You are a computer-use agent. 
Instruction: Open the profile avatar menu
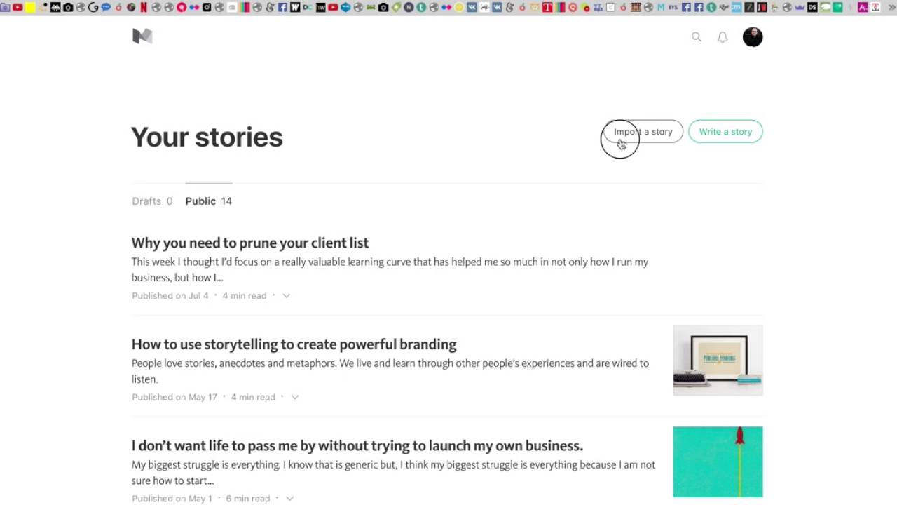point(753,37)
